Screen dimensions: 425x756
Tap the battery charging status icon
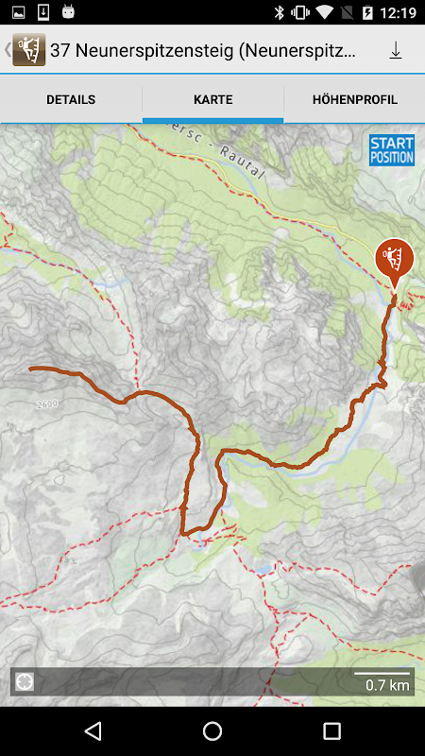pyautogui.click(x=367, y=12)
